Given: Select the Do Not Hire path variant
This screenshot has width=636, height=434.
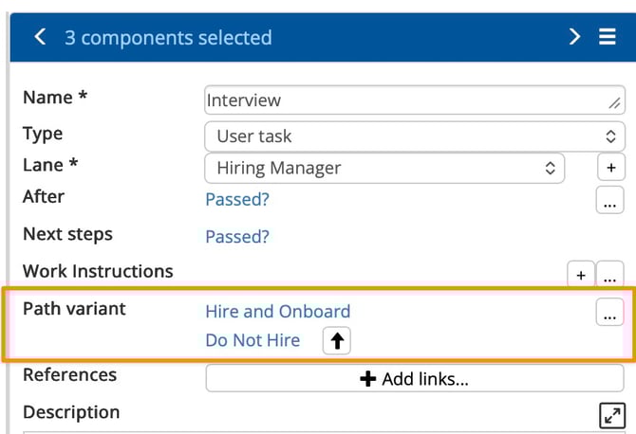Looking at the screenshot, I should 253,340.
